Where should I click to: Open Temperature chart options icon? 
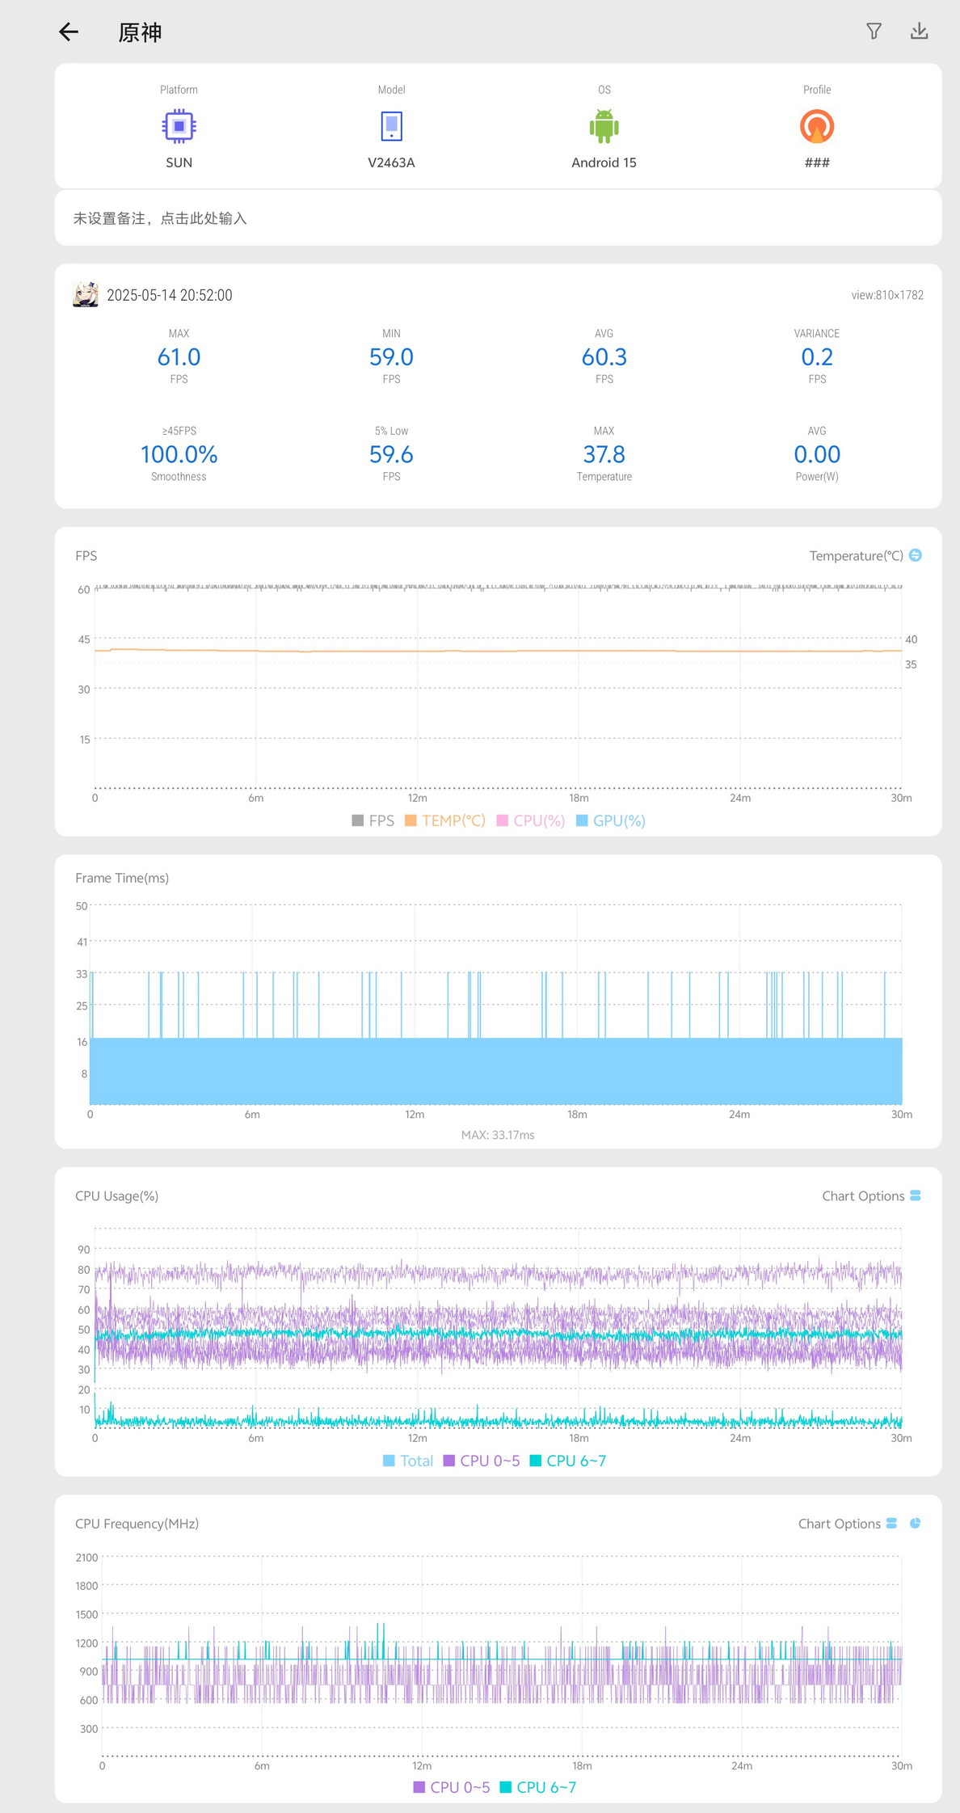click(916, 555)
